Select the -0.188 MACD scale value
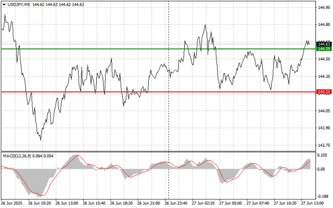 click(x=323, y=197)
